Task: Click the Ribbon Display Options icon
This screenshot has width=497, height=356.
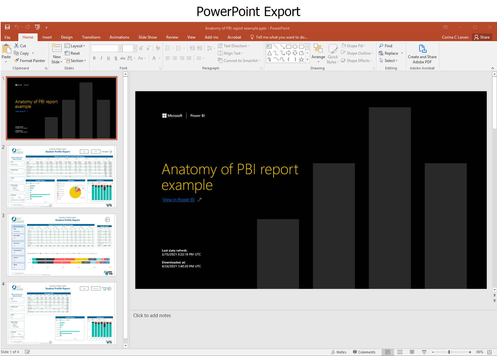Action: coord(445,27)
